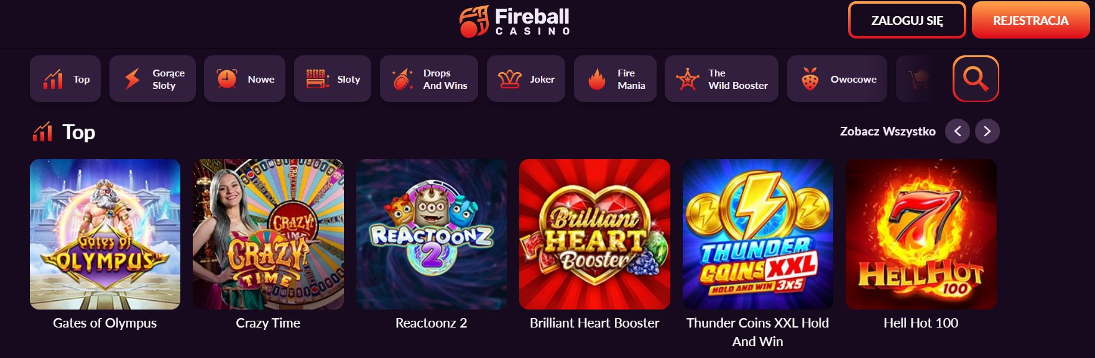Open the Fire Mania flame category

coord(615,78)
